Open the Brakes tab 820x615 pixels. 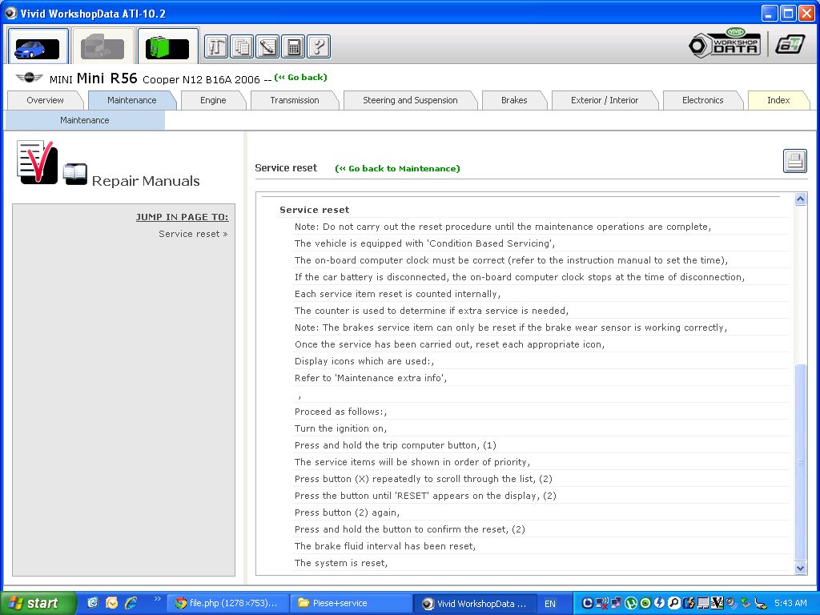(514, 100)
